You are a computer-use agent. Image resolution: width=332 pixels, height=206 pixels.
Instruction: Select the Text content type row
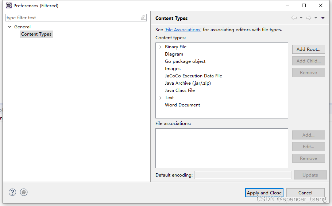click(x=169, y=98)
